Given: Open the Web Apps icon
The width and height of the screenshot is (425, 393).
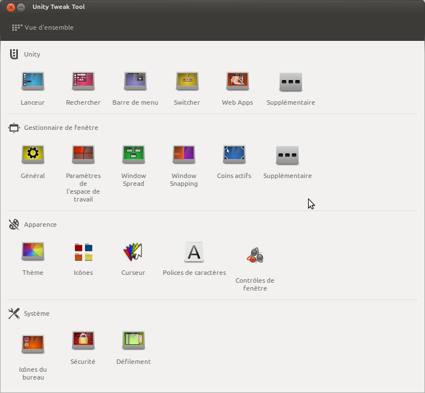Looking at the screenshot, I should pos(237,82).
